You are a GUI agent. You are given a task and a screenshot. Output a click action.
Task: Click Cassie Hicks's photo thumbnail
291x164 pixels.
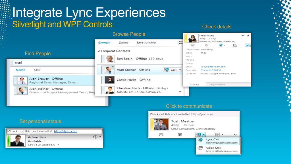coord(108,80)
